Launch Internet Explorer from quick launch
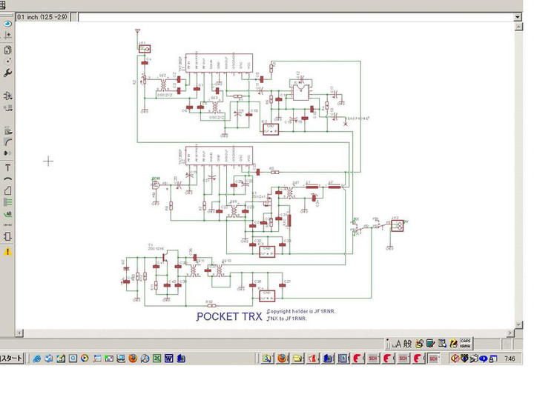Screen dimensions: 534x400 click(x=36, y=359)
